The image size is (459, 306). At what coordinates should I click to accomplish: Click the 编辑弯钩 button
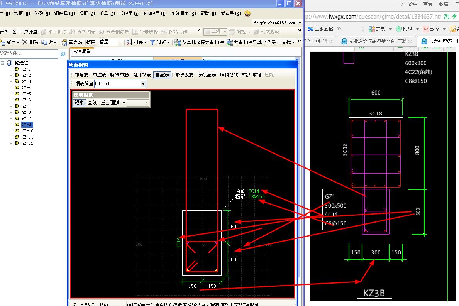pos(229,75)
